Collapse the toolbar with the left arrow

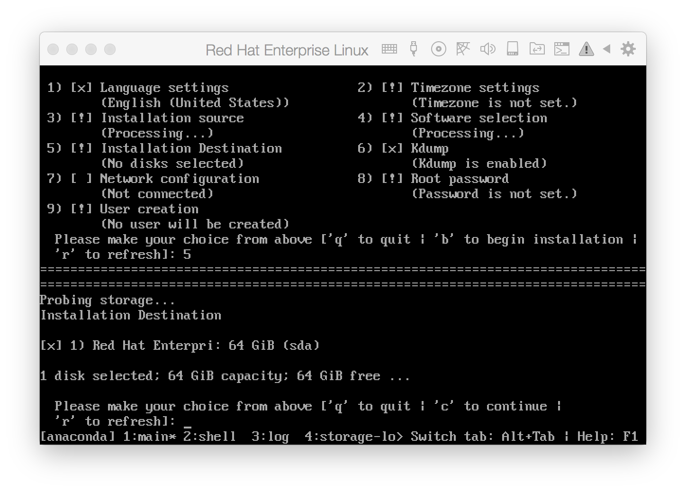[606, 49]
